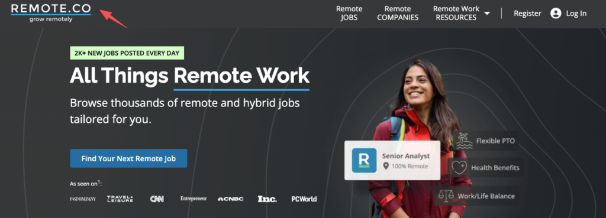
Task: Click the Register link
Action: click(x=527, y=14)
